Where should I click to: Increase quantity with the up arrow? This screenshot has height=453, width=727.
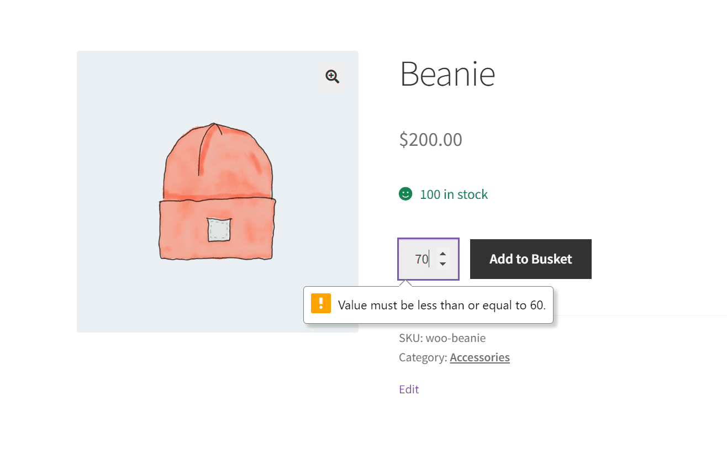pyautogui.click(x=442, y=254)
